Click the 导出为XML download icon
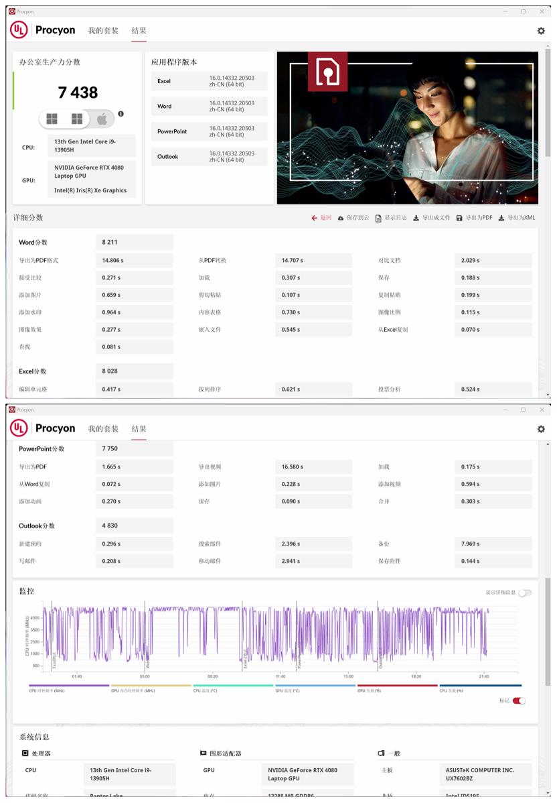This screenshot has height=803, width=557. (501, 218)
